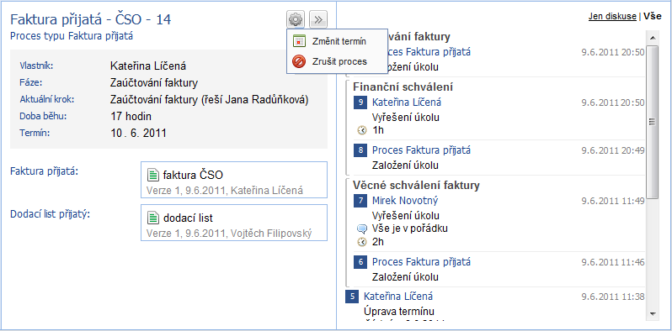Click the owner value Kateřina Líčená

pos(148,66)
